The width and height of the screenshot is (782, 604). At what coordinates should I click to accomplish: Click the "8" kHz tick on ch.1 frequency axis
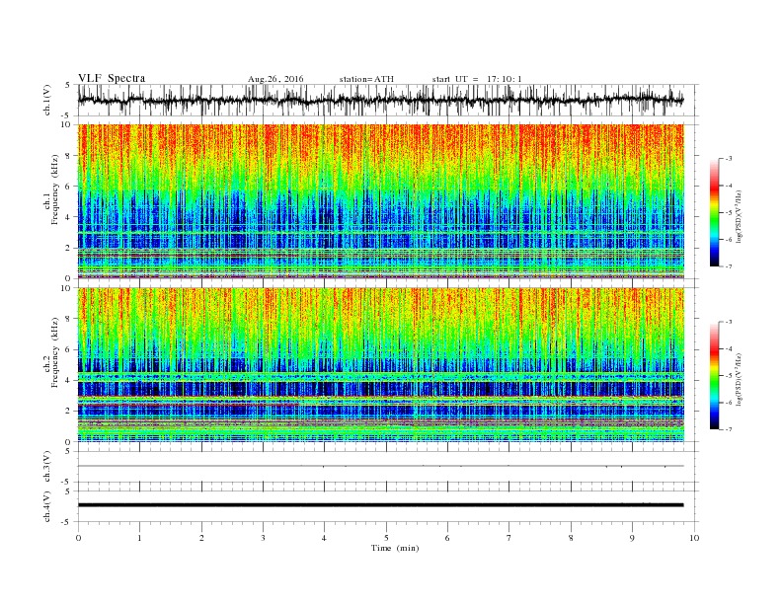coord(69,156)
